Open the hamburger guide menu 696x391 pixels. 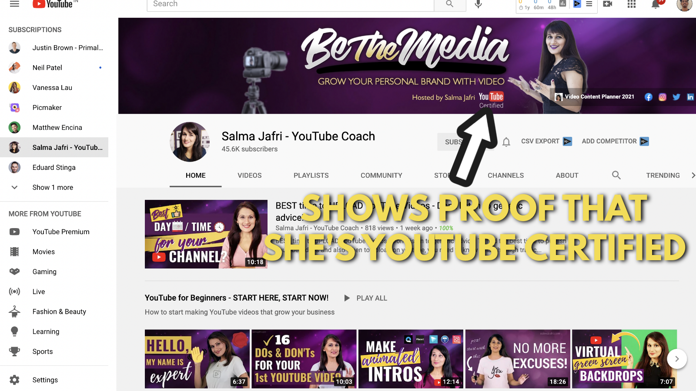click(14, 4)
